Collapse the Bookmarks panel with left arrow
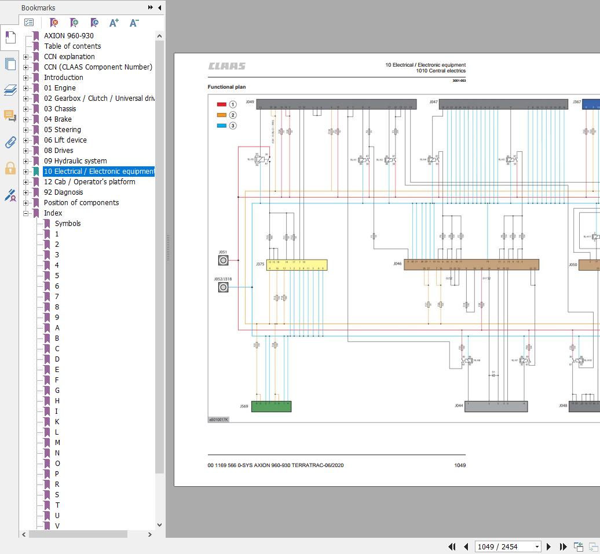Viewport: 600px width, 554px height. tap(159, 8)
